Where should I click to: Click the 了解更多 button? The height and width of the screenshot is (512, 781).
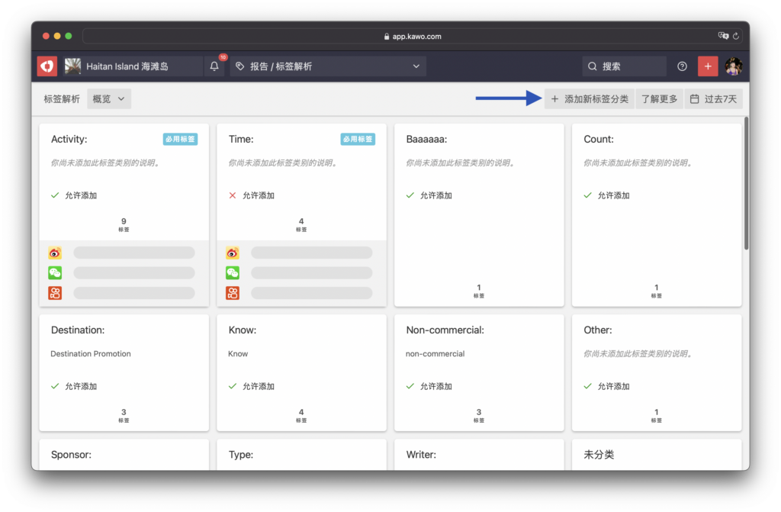point(659,98)
